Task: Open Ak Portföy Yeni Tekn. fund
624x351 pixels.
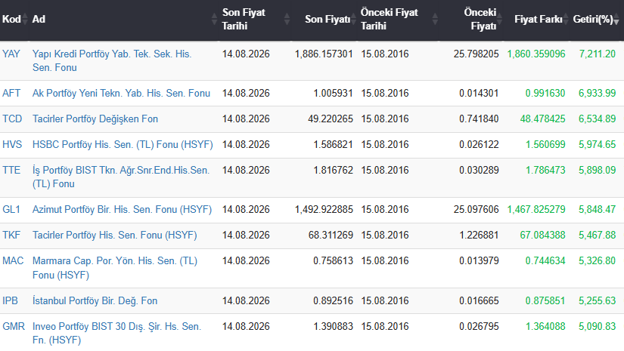Action: (x=121, y=94)
